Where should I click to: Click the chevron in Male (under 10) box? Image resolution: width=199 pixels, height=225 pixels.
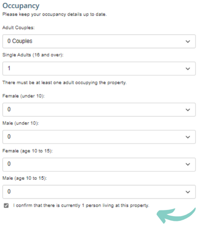[x=188, y=137]
